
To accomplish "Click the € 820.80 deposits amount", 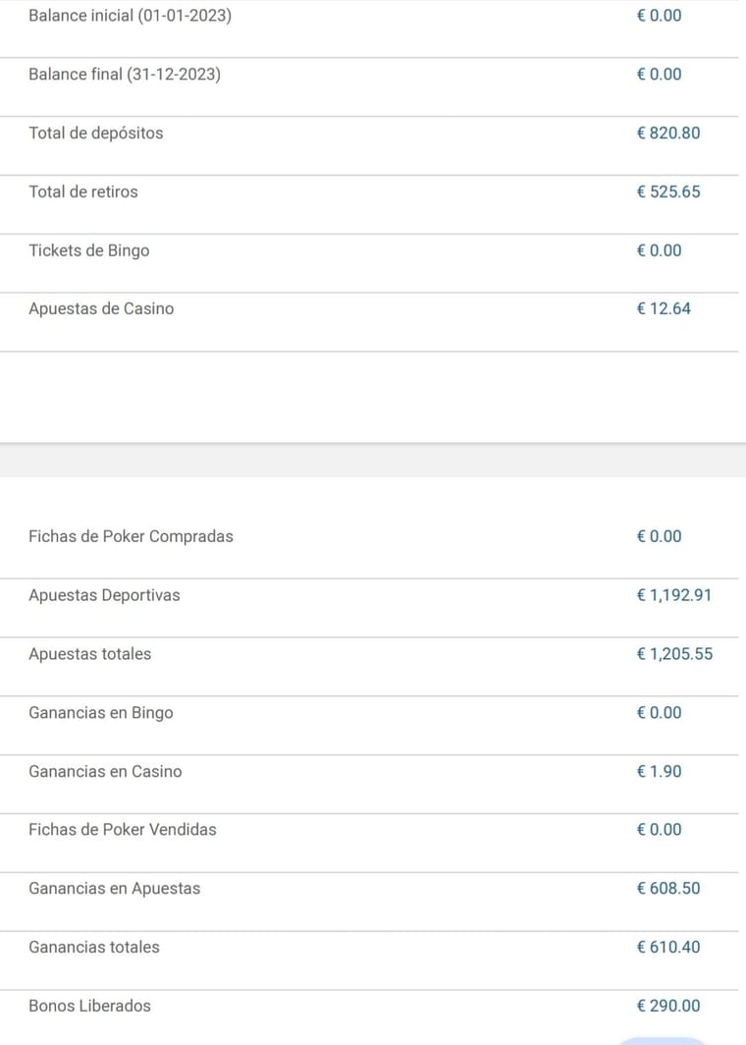I will click(x=668, y=134).
